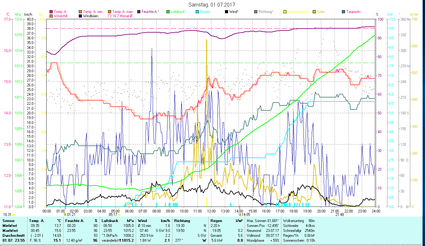Click the sunrise dot next to 05:17
Screen dimensions: 425x246
click(119, 215)
